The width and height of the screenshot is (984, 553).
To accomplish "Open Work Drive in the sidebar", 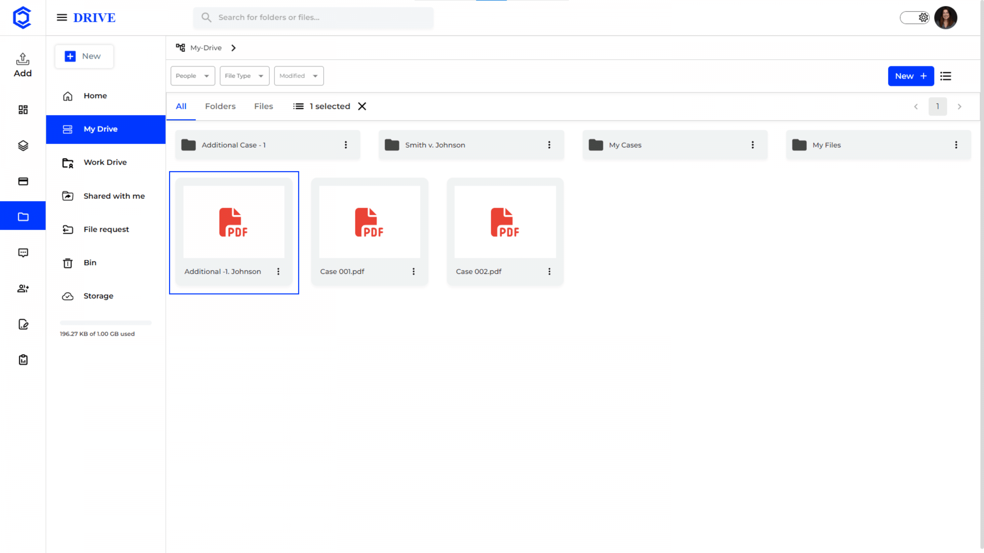I will click(x=106, y=162).
